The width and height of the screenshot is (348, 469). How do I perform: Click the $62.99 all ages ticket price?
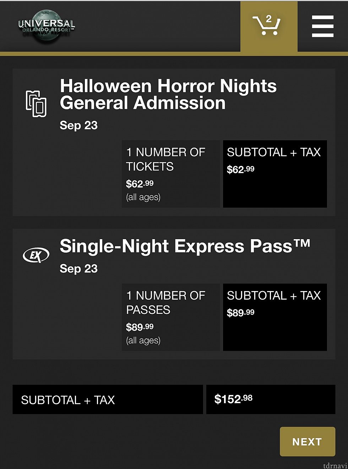click(x=140, y=184)
